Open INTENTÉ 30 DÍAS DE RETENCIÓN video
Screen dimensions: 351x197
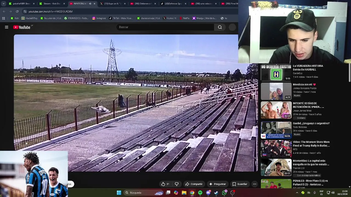coord(308,105)
